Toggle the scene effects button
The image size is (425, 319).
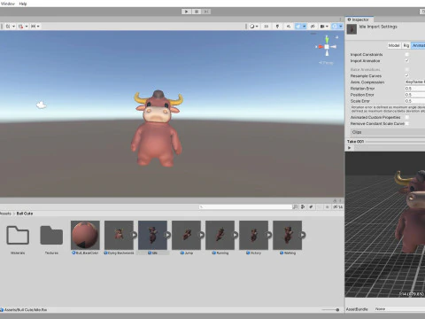click(298, 27)
